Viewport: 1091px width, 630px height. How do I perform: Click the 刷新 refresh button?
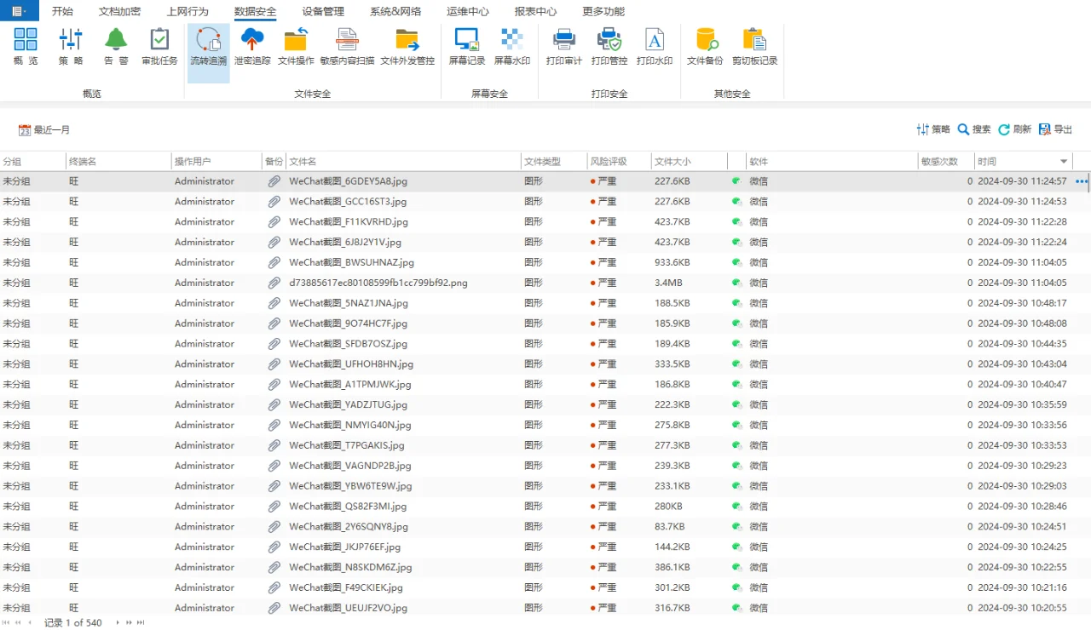pos(1015,129)
